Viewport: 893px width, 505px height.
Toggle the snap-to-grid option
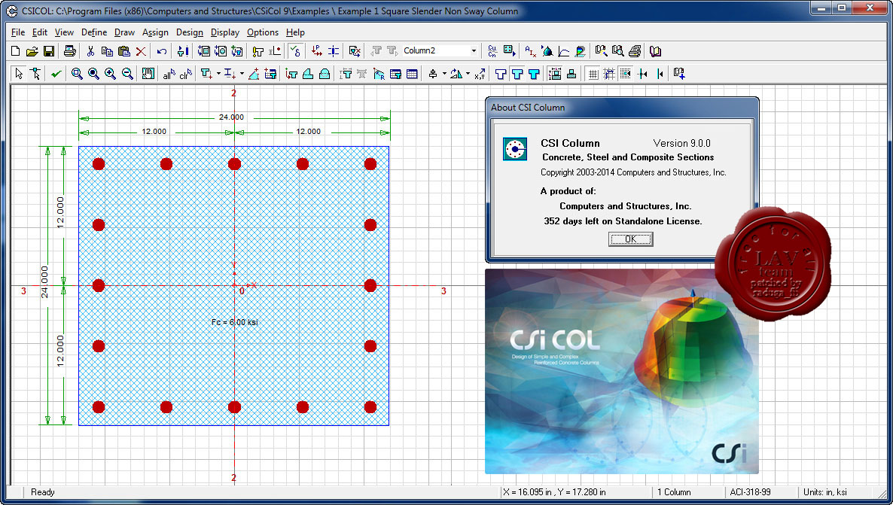pyautogui.click(x=610, y=73)
